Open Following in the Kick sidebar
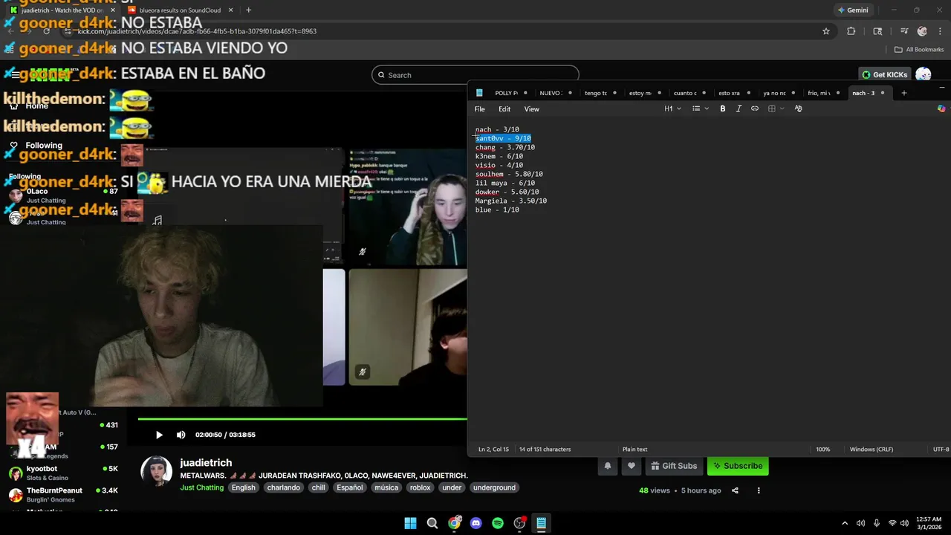Image resolution: width=951 pixels, height=535 pixels. 44,146
